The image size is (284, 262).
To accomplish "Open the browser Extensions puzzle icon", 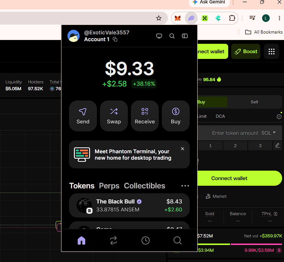I will coord(232,18).
